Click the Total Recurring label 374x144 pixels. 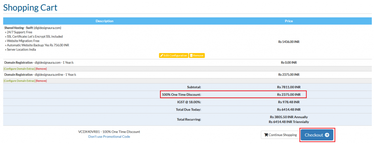189,120
